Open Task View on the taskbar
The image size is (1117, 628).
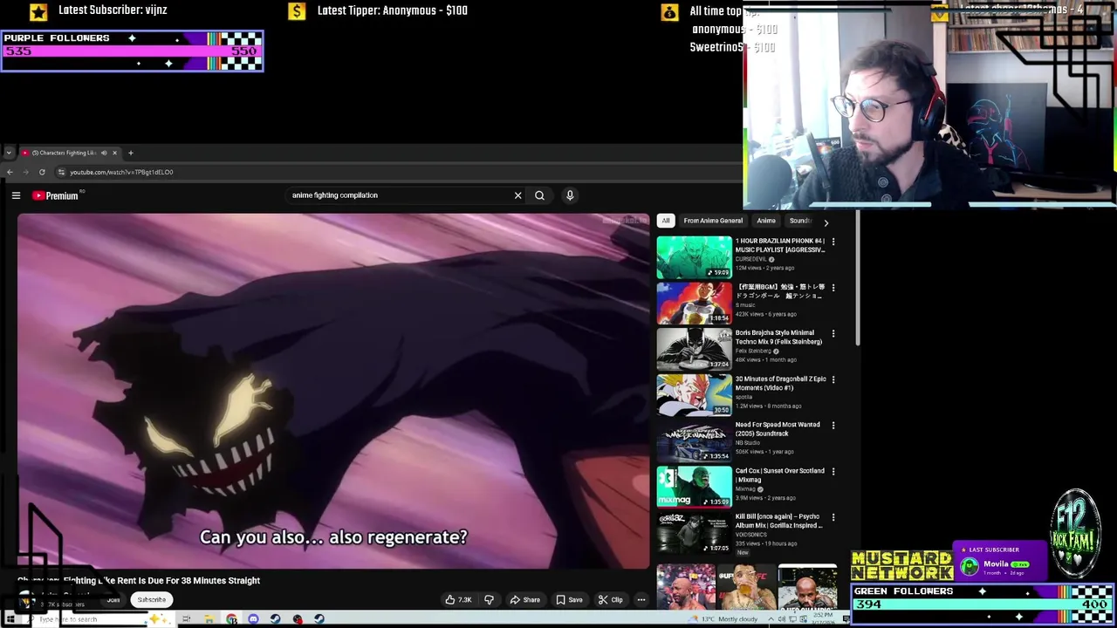click(186, 619)
